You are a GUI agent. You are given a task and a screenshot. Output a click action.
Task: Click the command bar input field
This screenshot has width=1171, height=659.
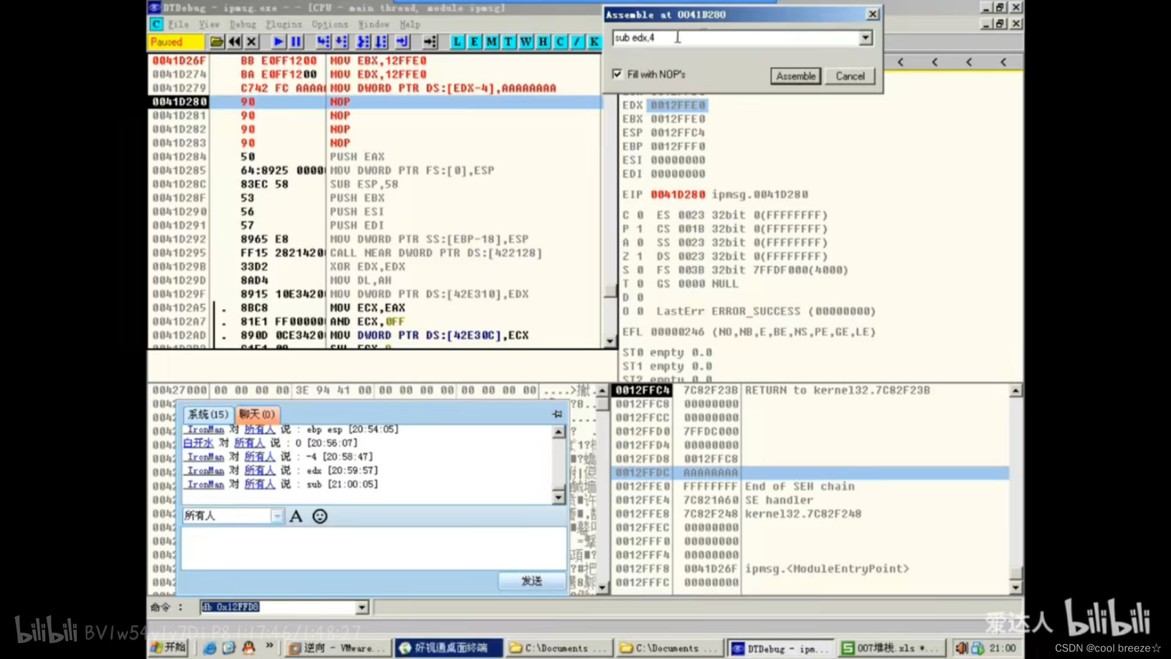pyautogui.click(x=278, y=607)
